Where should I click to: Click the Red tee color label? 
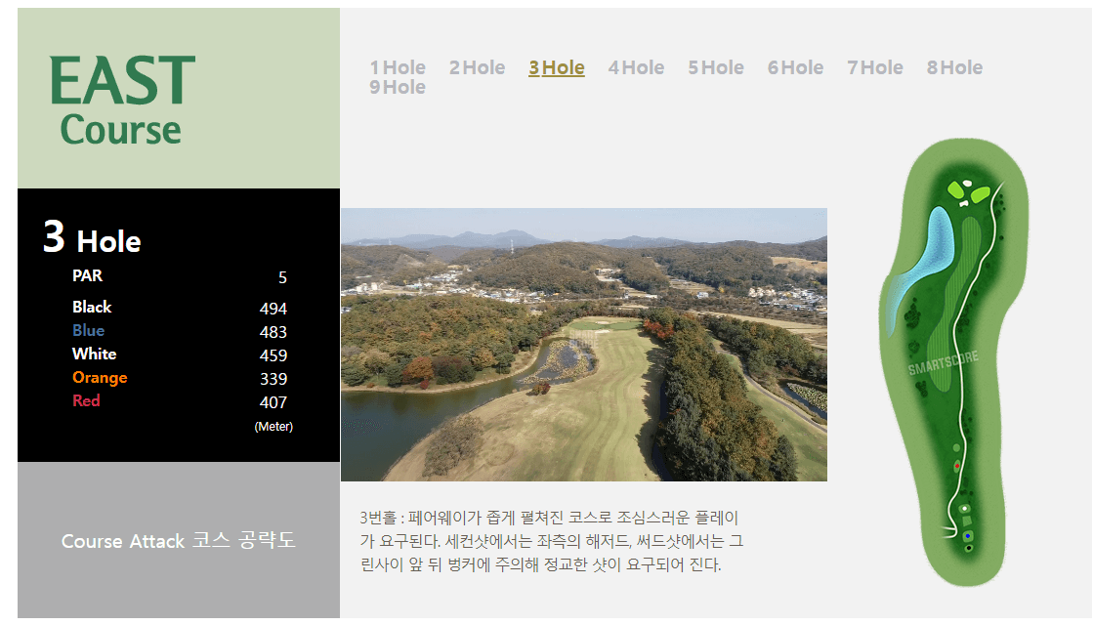[87, 401]
